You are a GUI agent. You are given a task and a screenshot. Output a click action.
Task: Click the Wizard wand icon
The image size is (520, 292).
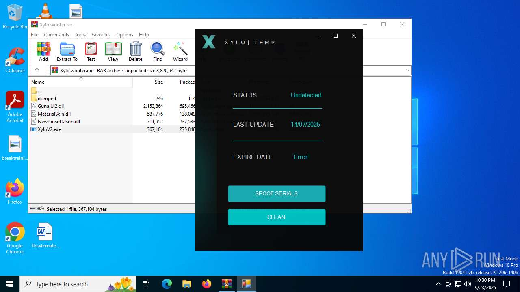(x=180, y=52)
